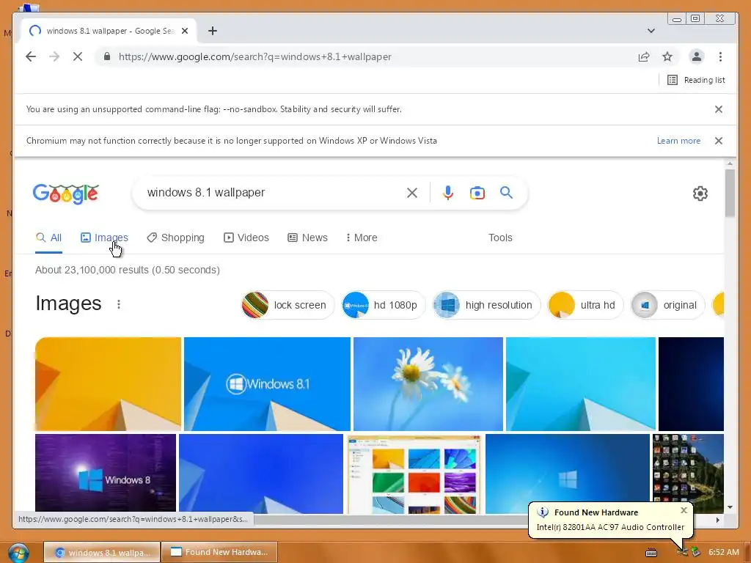Close the Found New Hardware balloon
The height and width of the screenshot is (563, 751).
(684, 510)
